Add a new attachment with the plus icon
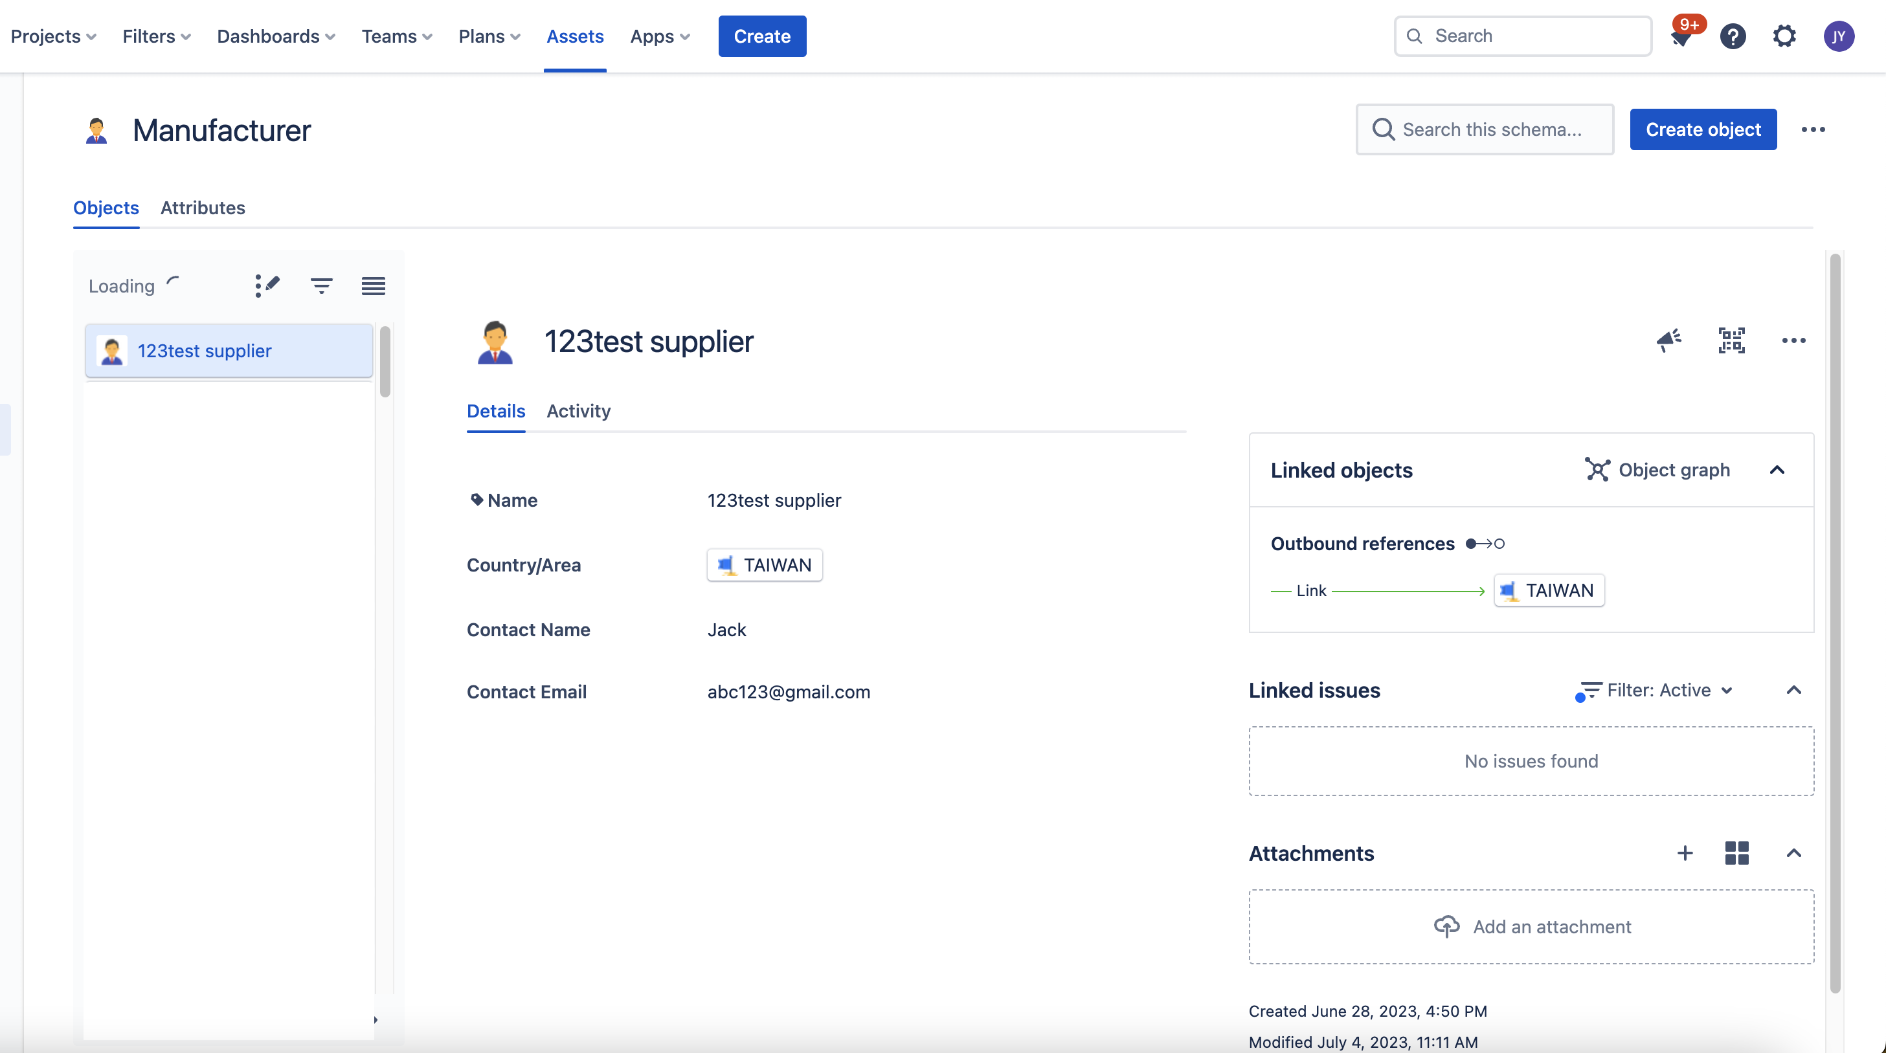The image size is (1886, 1053). pos(1685,853)
